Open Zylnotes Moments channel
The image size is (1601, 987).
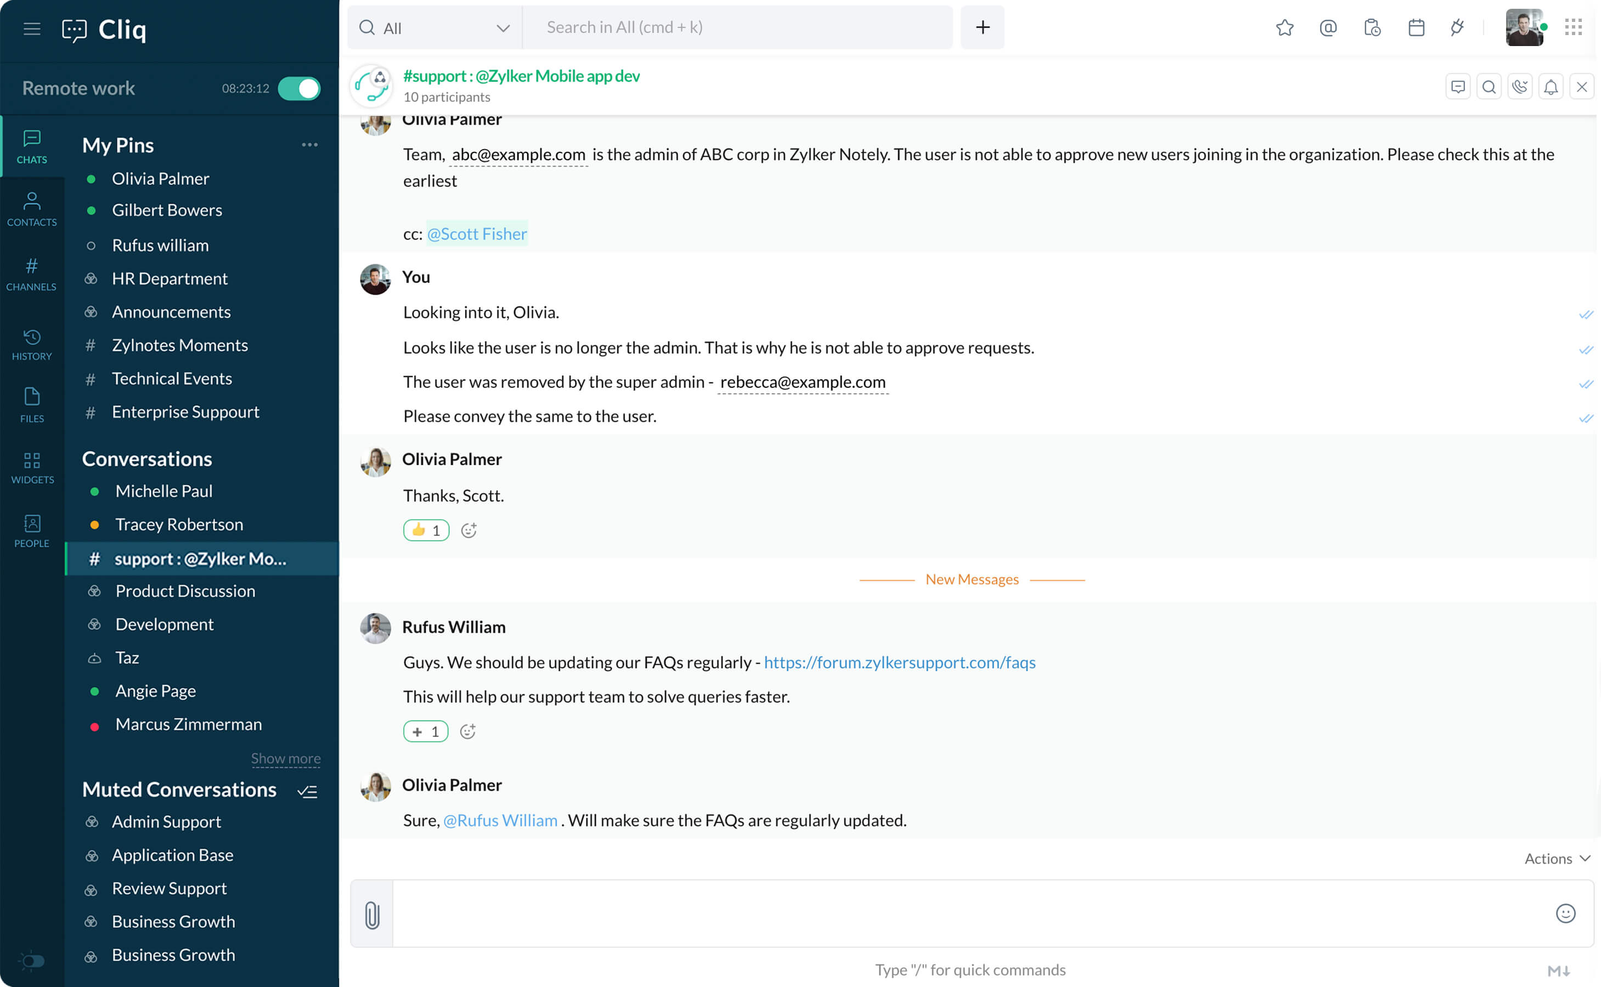click(179, 345)
